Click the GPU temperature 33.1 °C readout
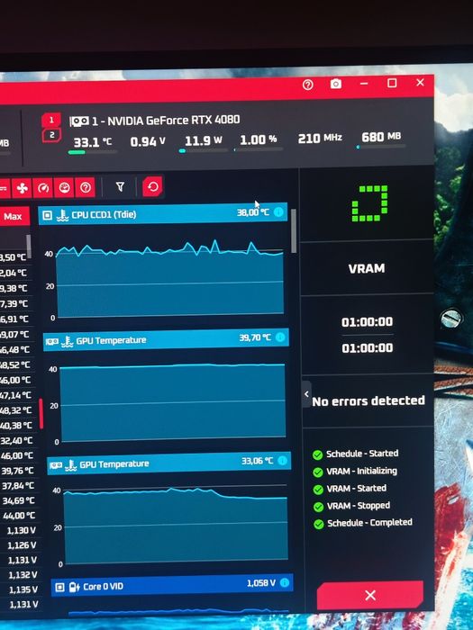 (93, 142)
